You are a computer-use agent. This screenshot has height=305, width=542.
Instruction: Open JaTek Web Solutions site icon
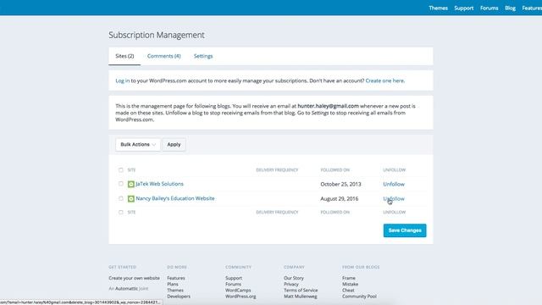(x=131, y=185)
